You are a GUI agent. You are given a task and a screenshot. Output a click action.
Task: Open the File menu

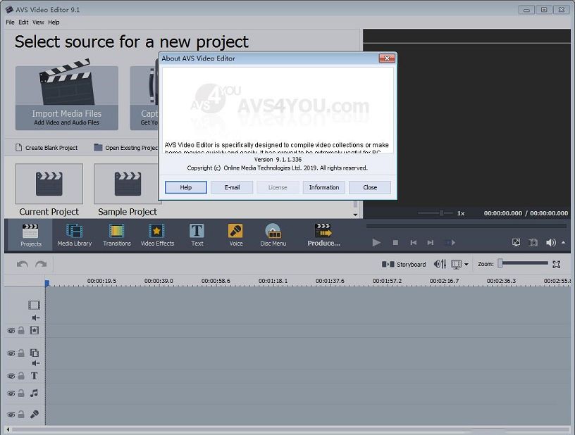(x=9, y=22)
